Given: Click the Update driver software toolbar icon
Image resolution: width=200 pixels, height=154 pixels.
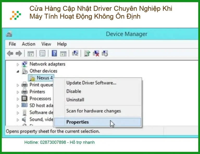Looking at the screenshot, I should [x=87, y=53].
